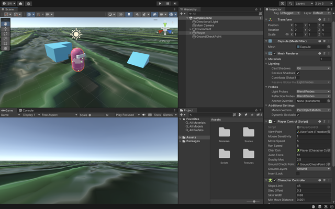Click the undo history icon
This screenshot has width=335, height=209.
(283, 4)
